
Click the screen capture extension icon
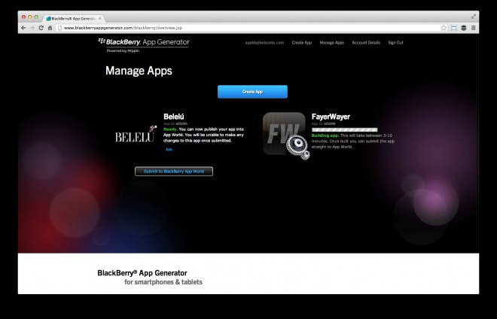453,28
